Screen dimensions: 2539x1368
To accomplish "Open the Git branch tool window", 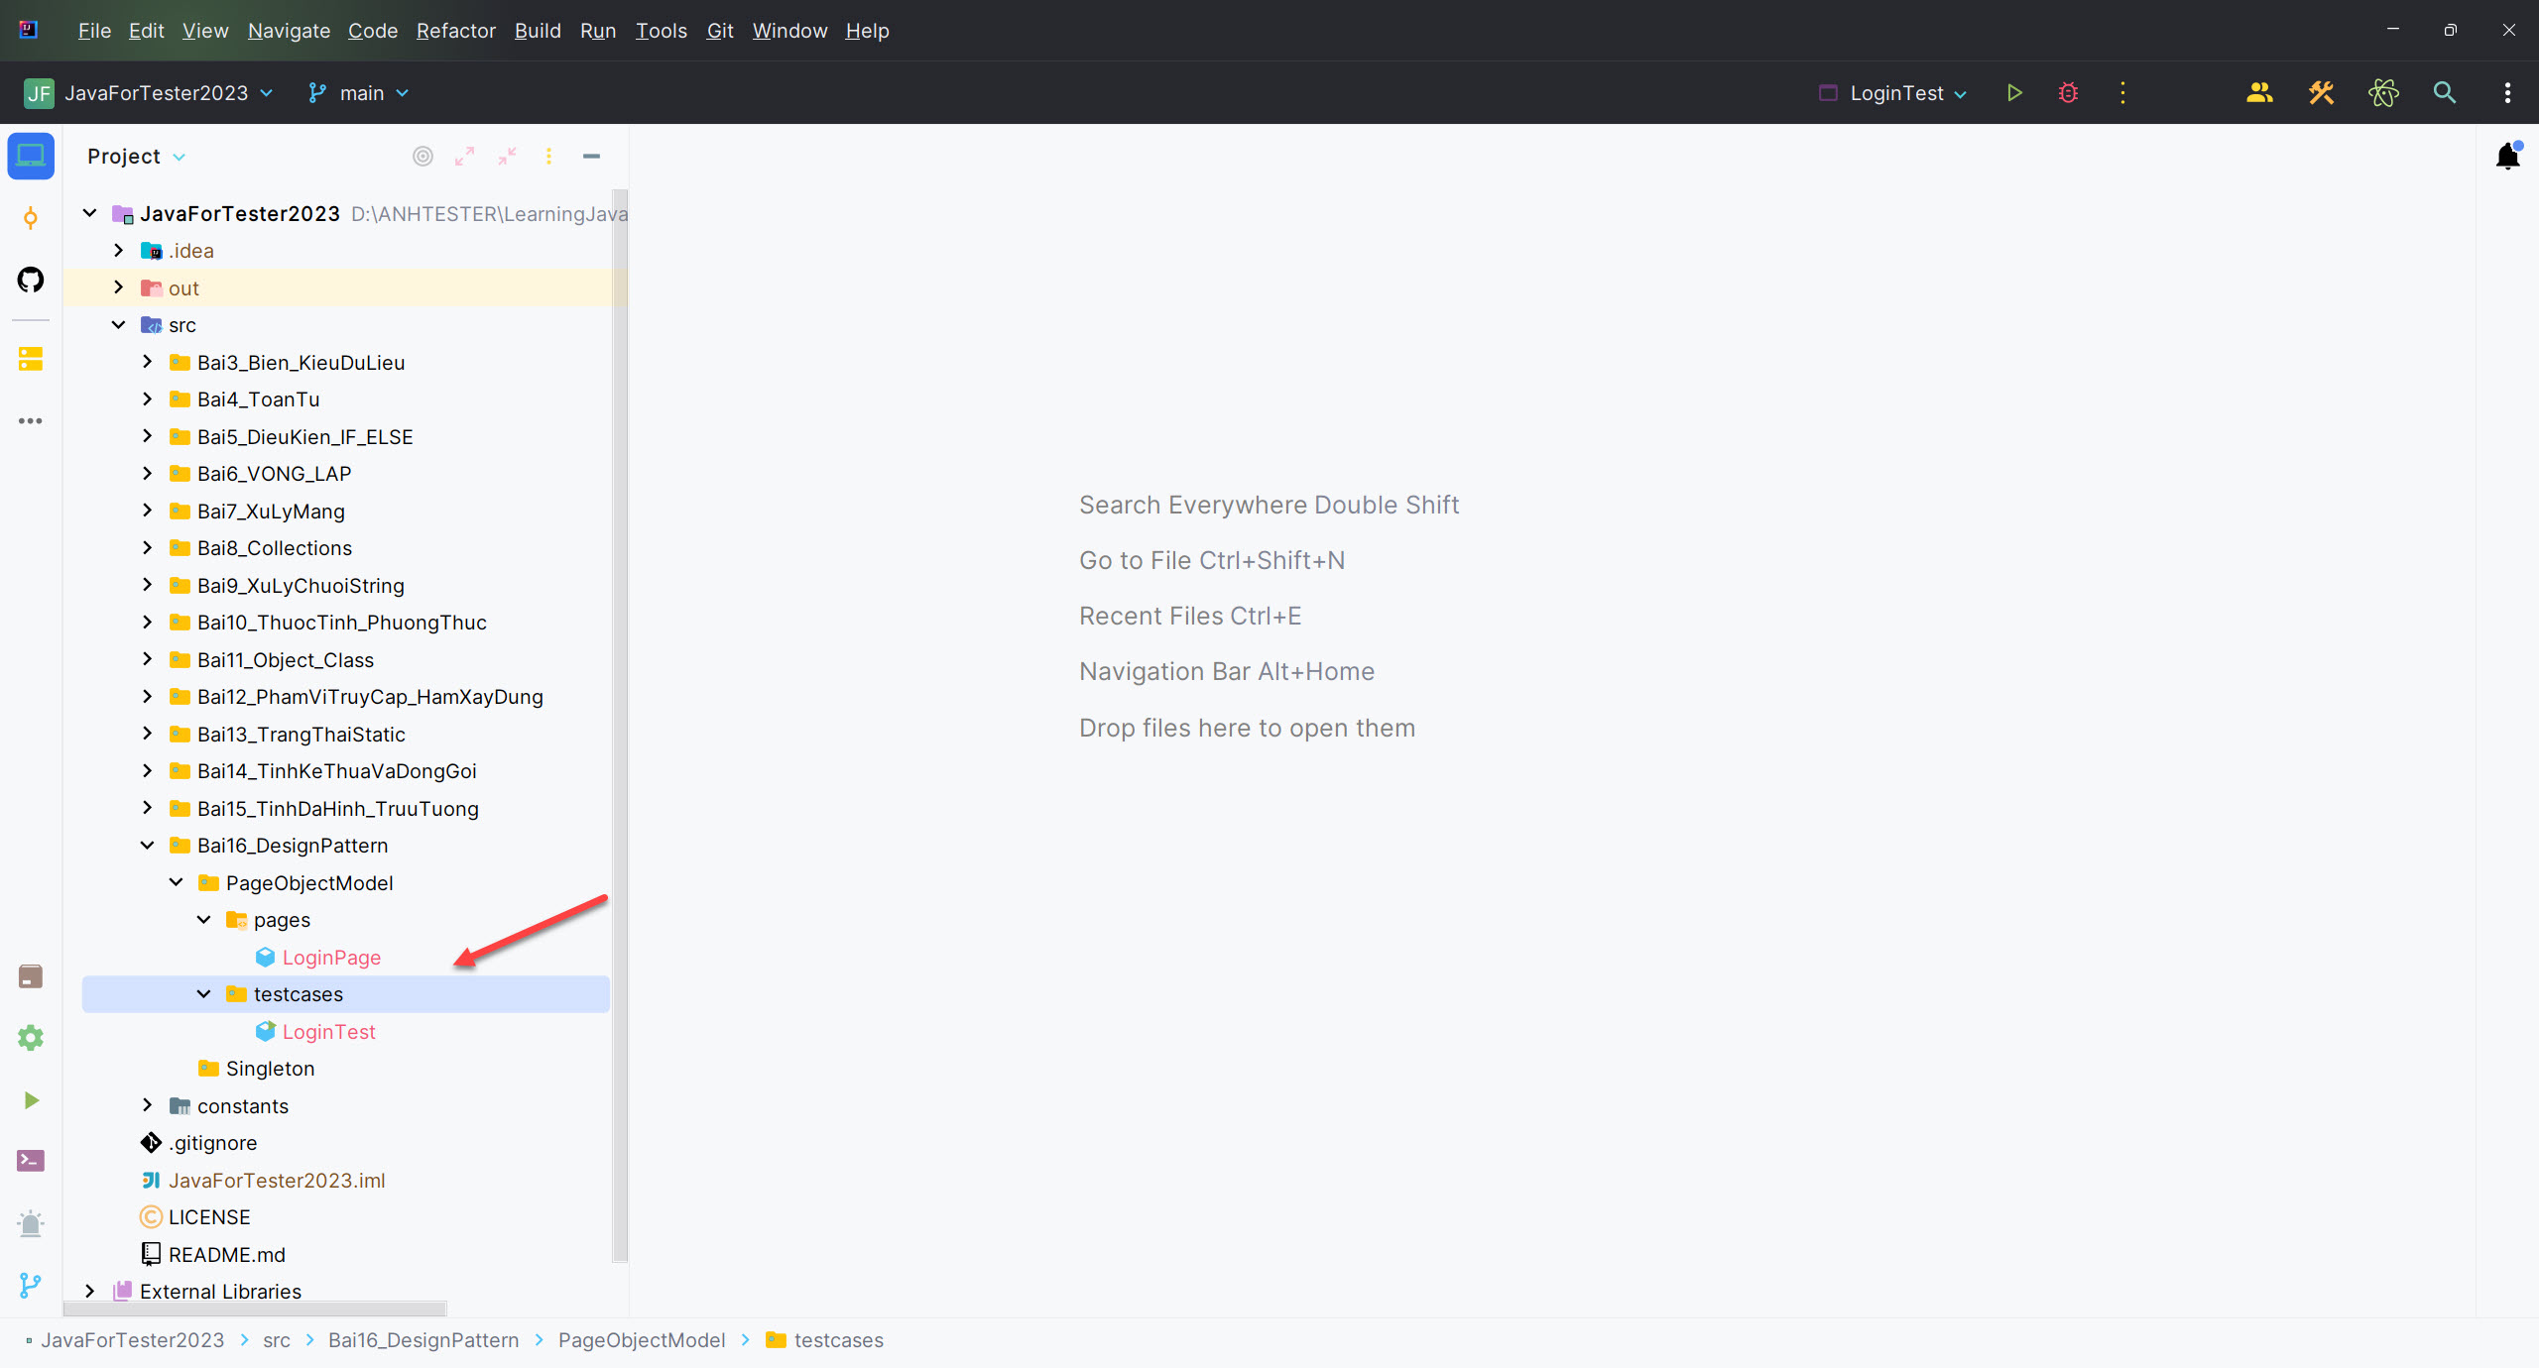I will tap(31, 1286).
